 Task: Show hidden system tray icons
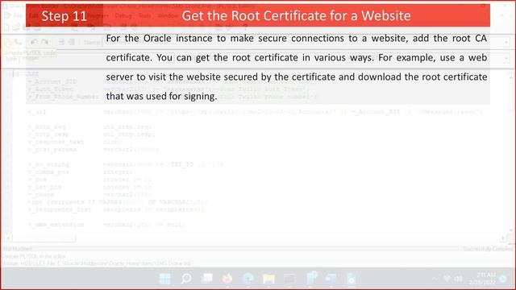435,280
